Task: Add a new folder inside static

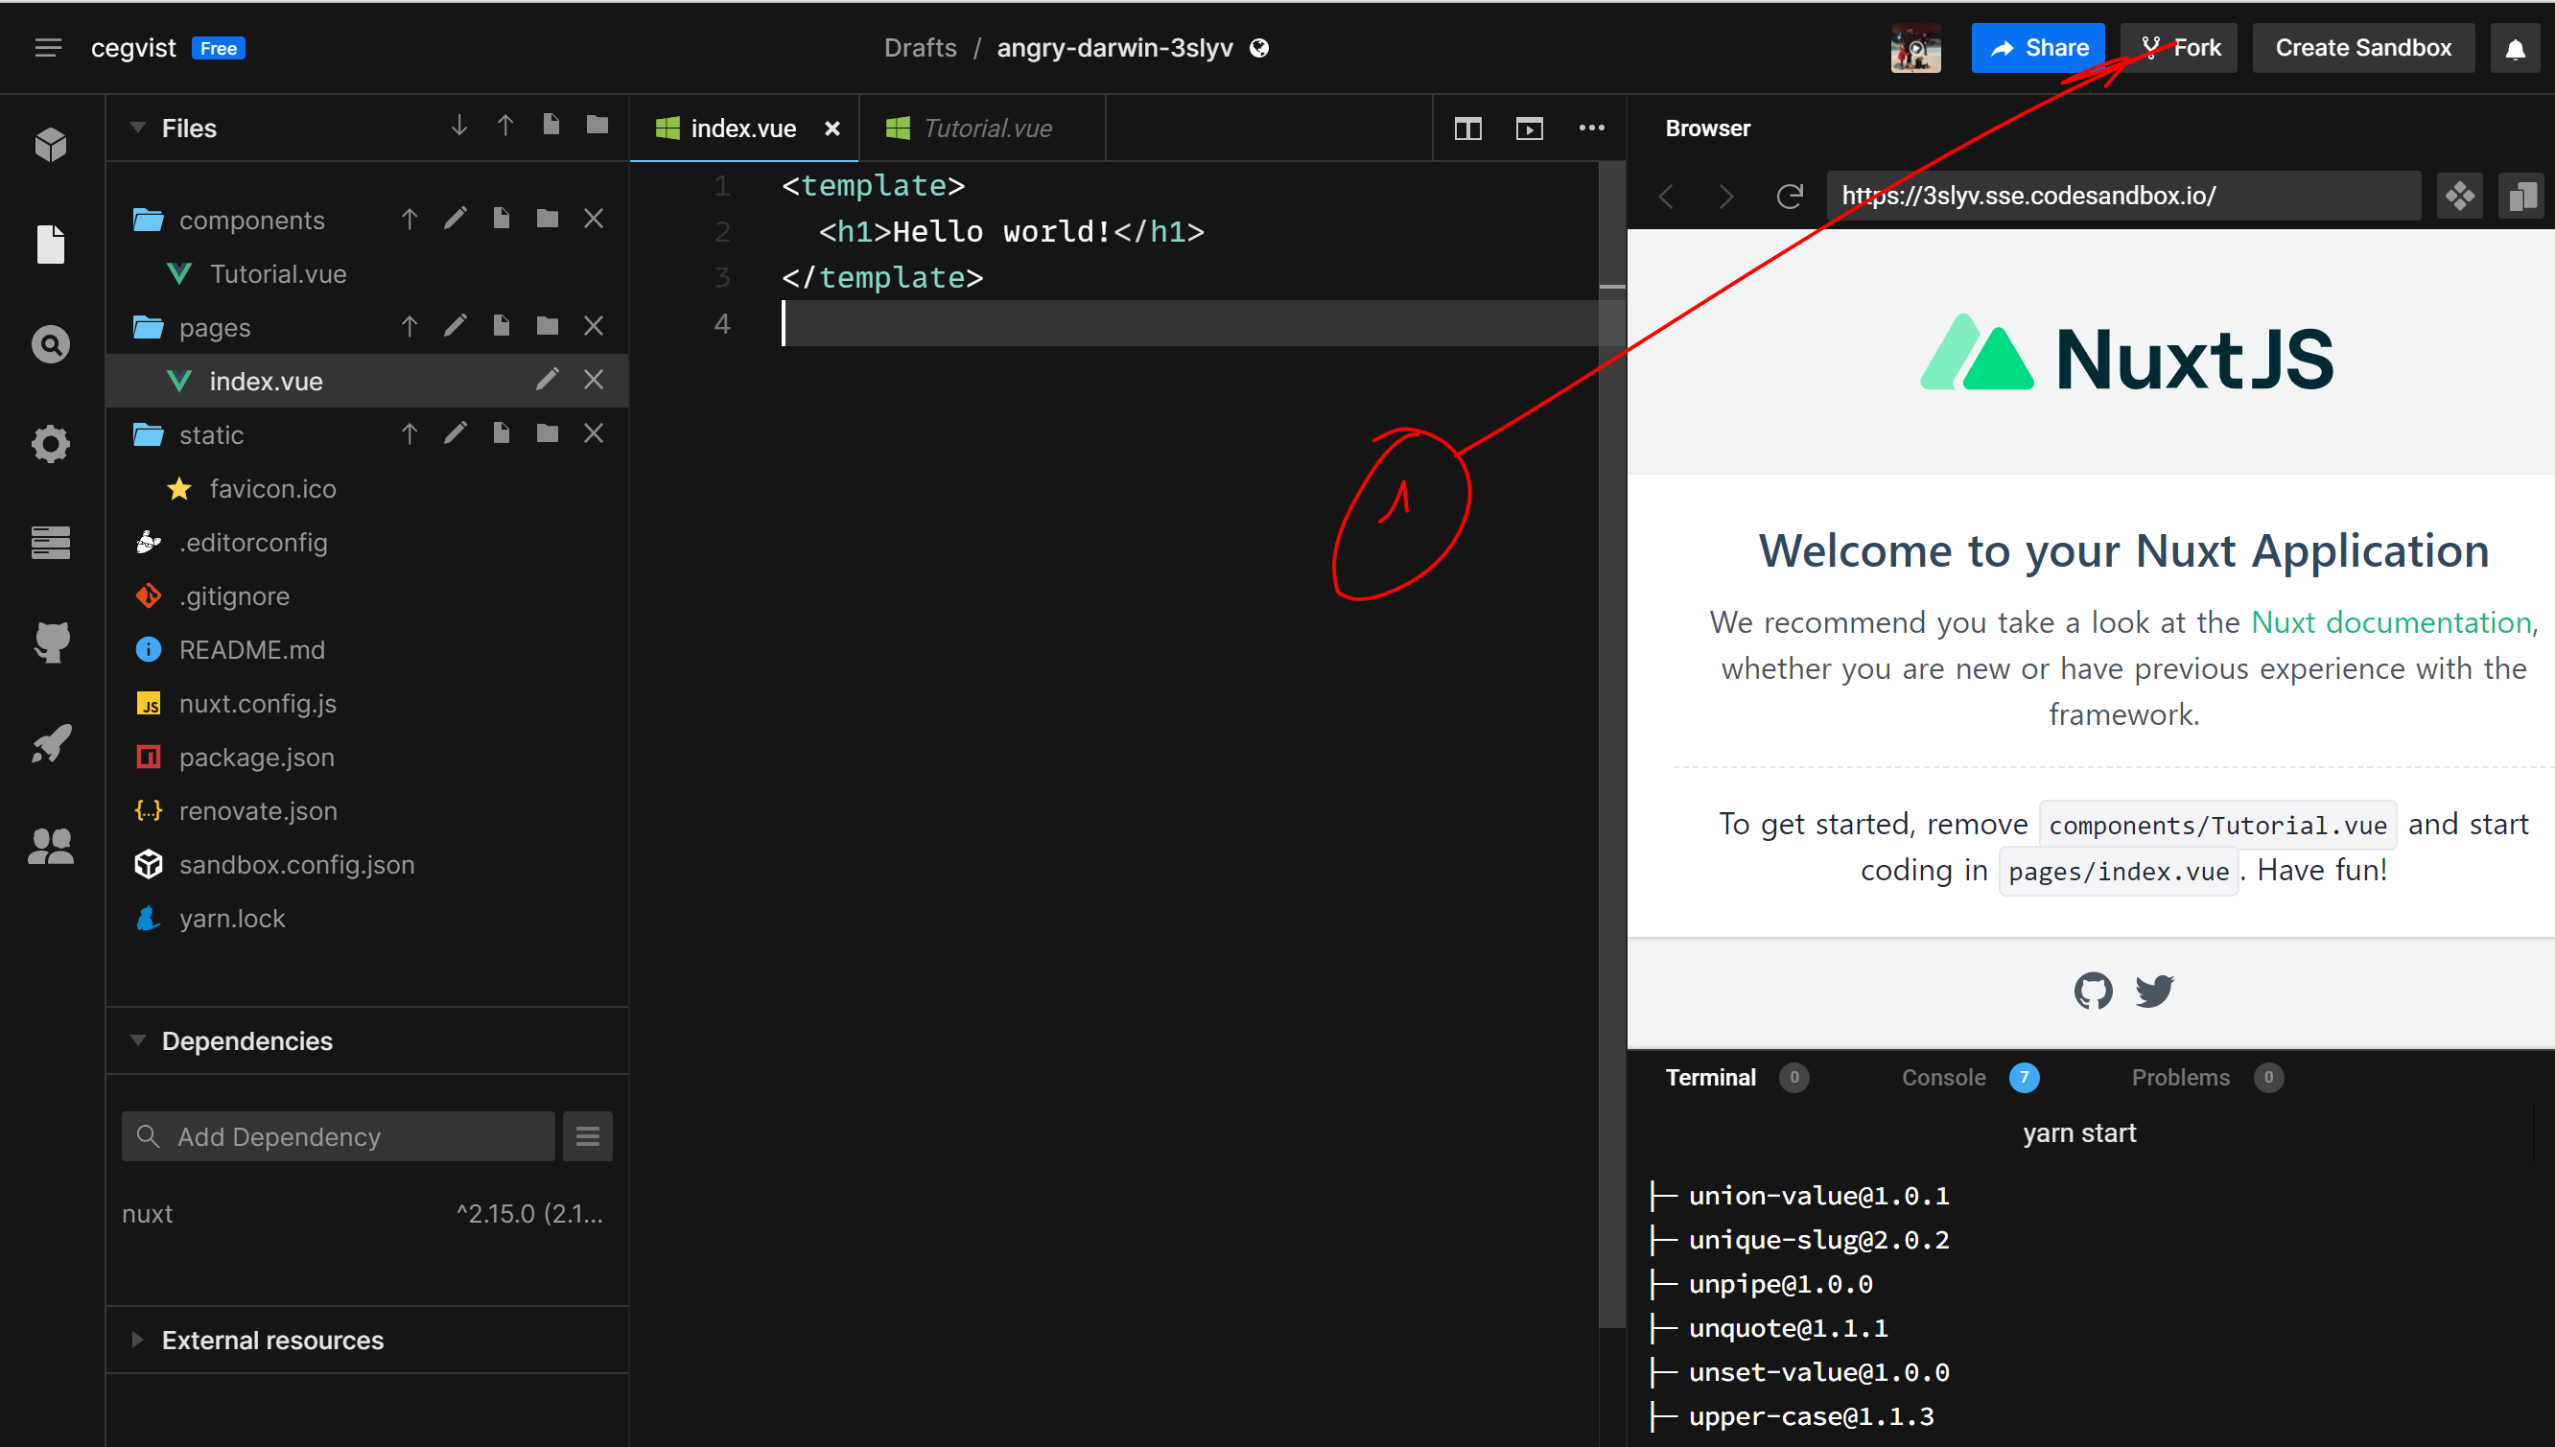Action: pyautogui.click(x=548, y=433)
